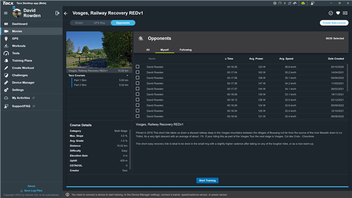The width and height of the screenshot is (352, 198).
Task: Select the Myself opponents tab
Action: click(164, 50)
